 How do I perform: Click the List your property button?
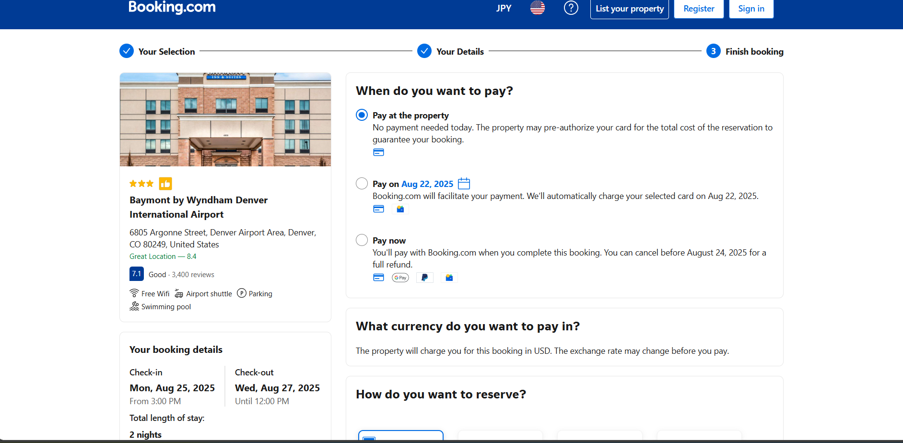point(630,9)
